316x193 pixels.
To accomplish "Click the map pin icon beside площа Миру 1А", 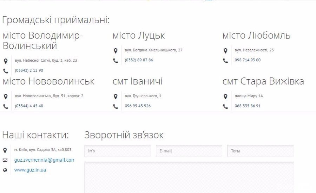I will 225,96.
